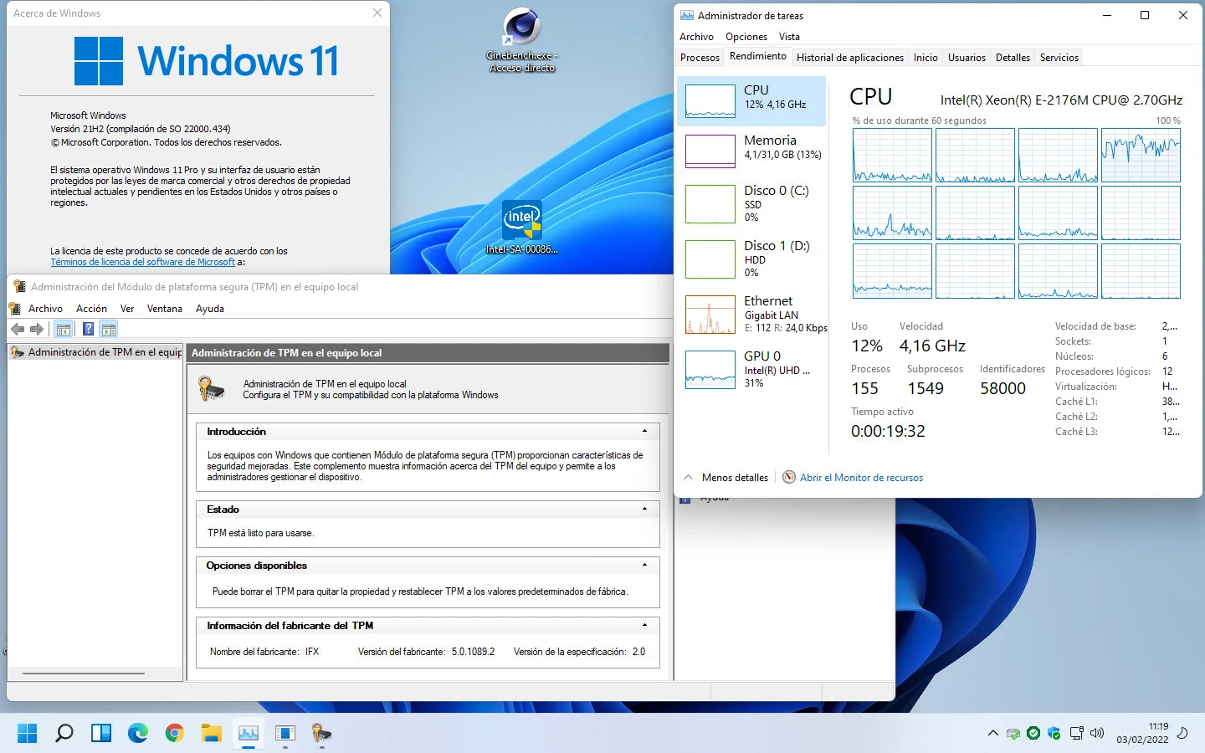This screenshot has height=753, width=1205.
Task: Select the GPU 0 performance entry
Action: pyautogui.click(x=751, y=369)
